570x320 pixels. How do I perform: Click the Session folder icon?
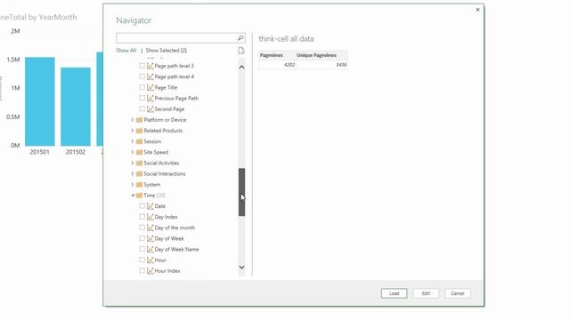139,141
